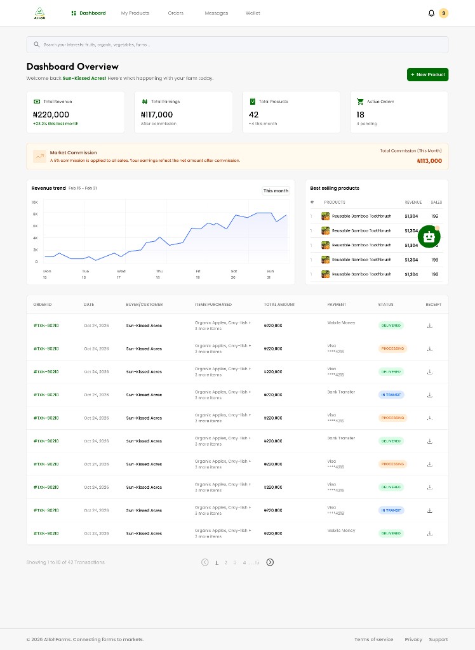Screen dimensions: 475x650
Task: Select page 3 in pagination
Action: pos(235,562)
